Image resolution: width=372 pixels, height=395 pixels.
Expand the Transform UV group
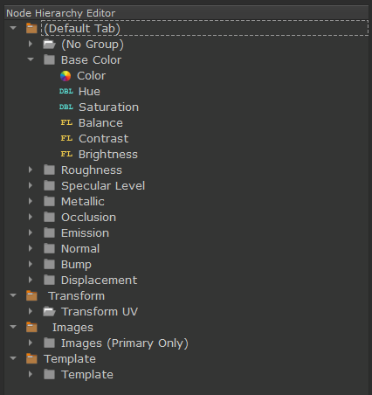[x=31, y=311]
